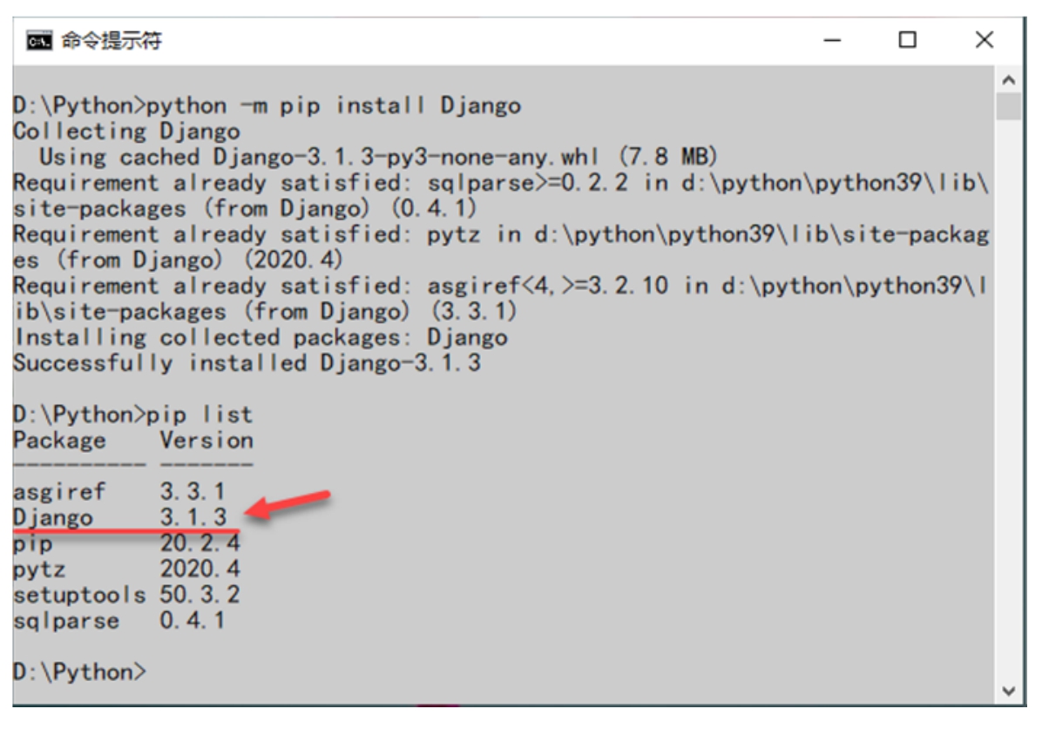Click setuptools version '50.3.2'

tap(200, 596)
